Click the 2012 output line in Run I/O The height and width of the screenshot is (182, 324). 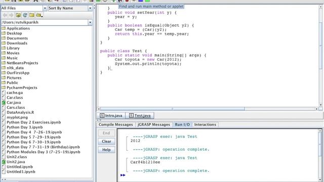(135, 141)
